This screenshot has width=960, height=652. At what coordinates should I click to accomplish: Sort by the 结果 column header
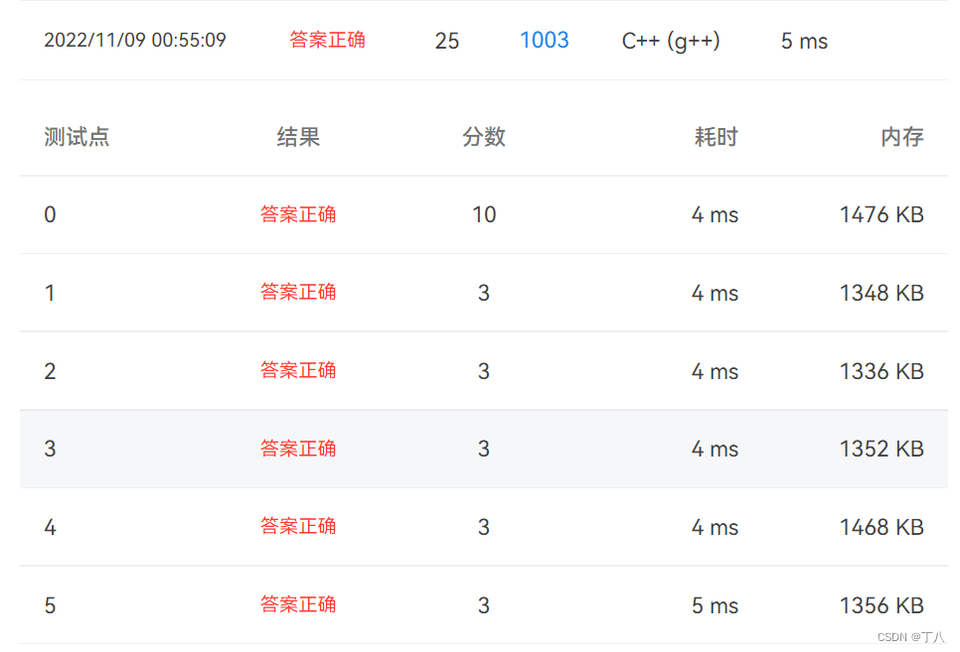tap(299, 137)
